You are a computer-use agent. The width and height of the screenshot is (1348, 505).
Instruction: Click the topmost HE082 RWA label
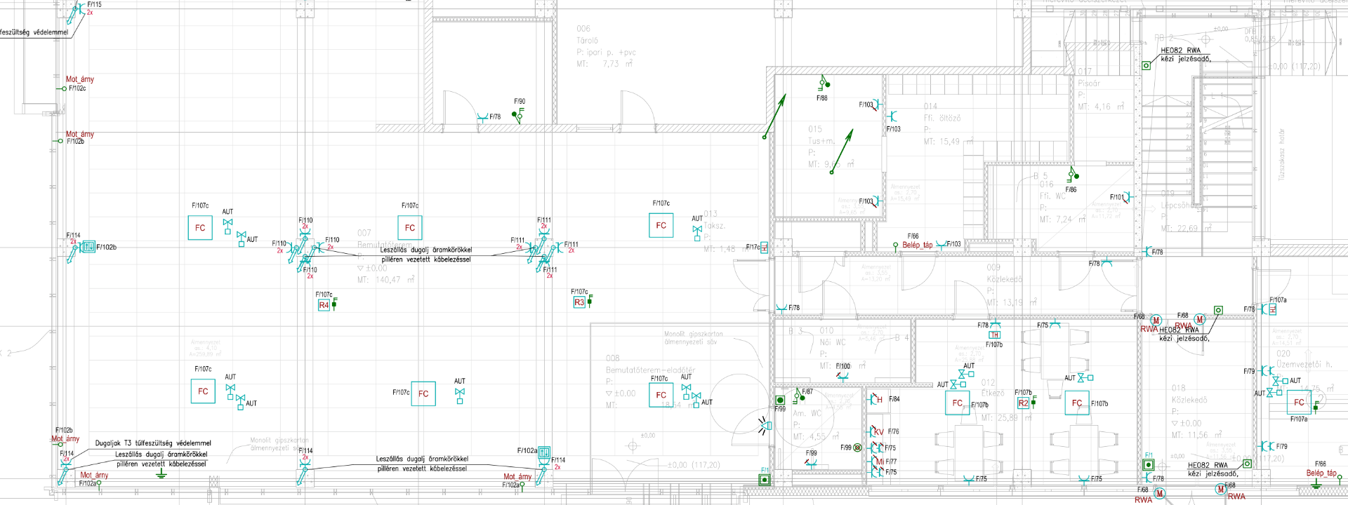(1180, 50)
